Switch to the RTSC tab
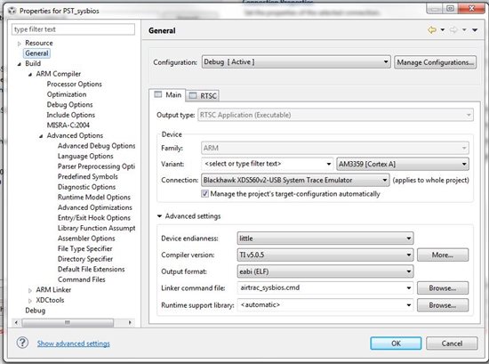 [203, 95]
